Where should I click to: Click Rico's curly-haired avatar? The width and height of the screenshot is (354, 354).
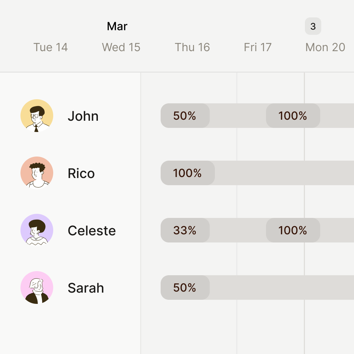pyautogui.click(x=37, y=173)
